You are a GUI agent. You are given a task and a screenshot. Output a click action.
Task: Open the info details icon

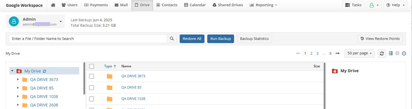click(404, 53)
